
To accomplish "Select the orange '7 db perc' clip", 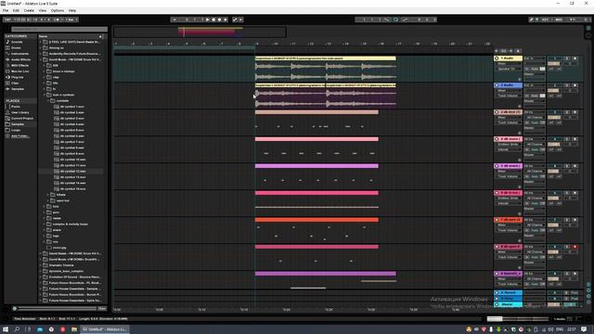I will pyautogui.click(x=316, y=220).
